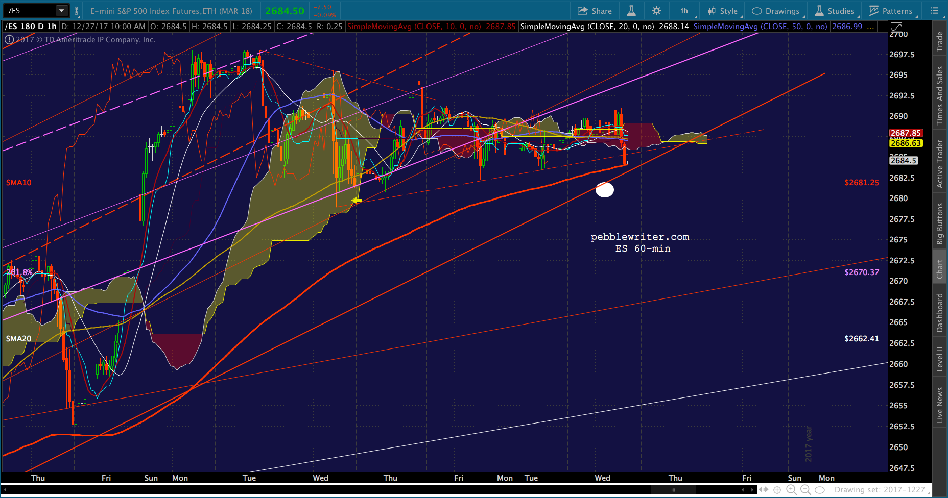Click the pebblewriter.com text annotation

[x=639, y=237]
